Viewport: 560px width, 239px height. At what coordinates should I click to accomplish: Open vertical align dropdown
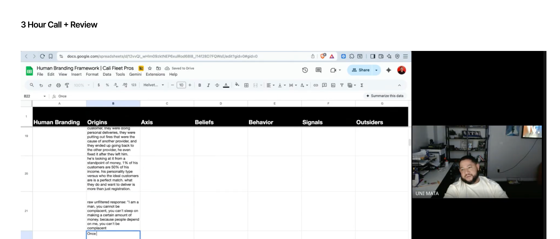[x=282, y=85]
